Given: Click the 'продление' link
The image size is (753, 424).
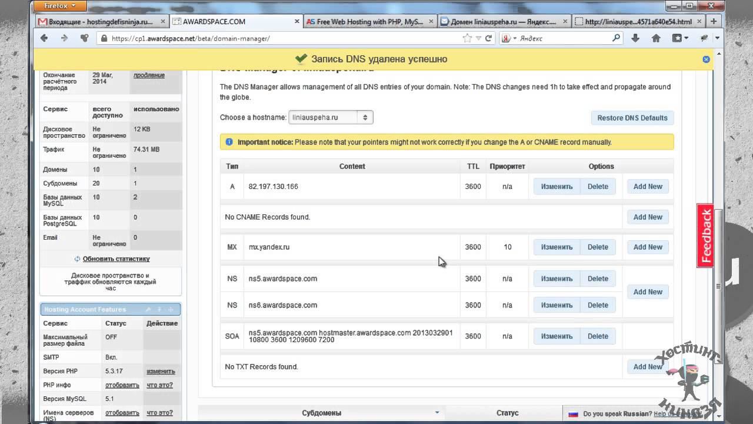Looking at the screenshot, I should pos(149,75).
